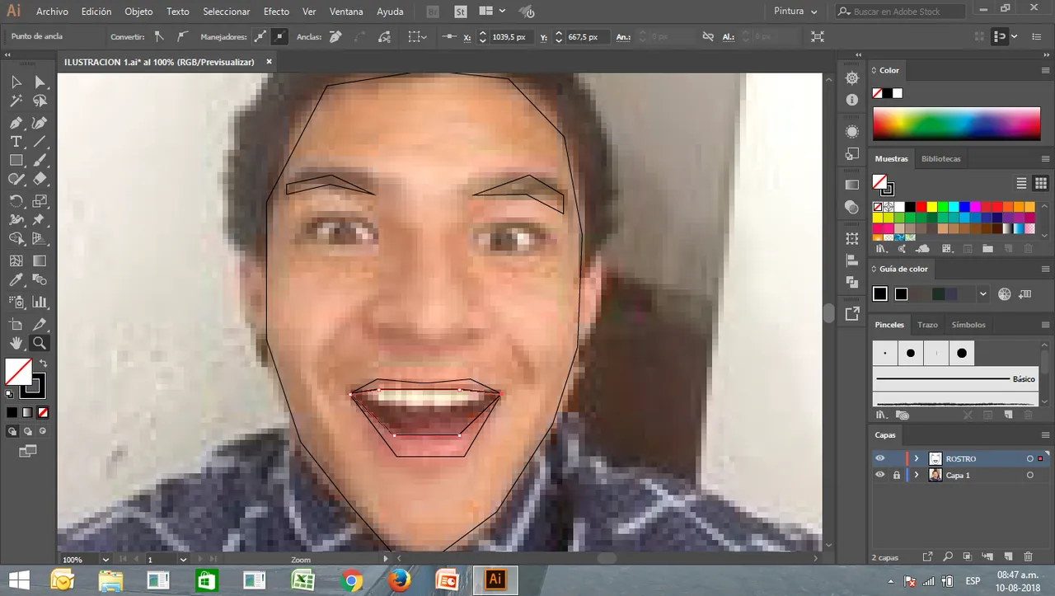Expand the ROSTRO layer contents
Image resolution: width=1055 pixels, height=596 pixels.
pyautogui.click(x=916, y=458)
